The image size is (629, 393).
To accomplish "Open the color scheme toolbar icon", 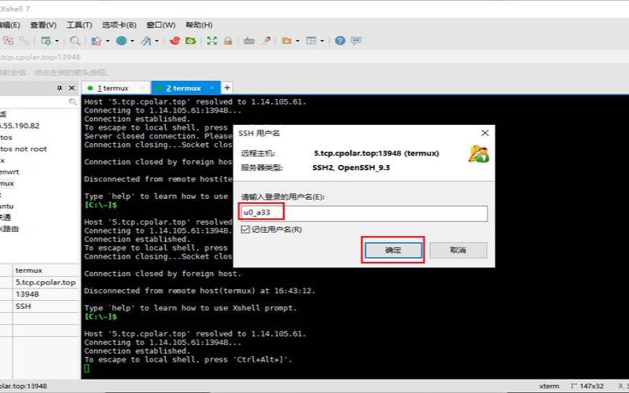I will [x=96, y=41].
